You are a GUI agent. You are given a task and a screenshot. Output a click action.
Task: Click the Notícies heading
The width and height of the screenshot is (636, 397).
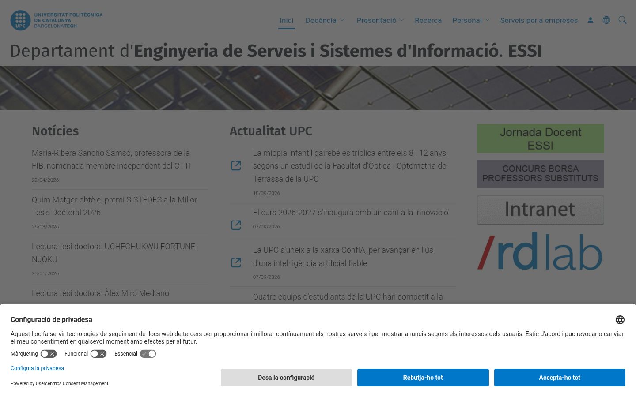pyautogui.click(x=55, y=131)
